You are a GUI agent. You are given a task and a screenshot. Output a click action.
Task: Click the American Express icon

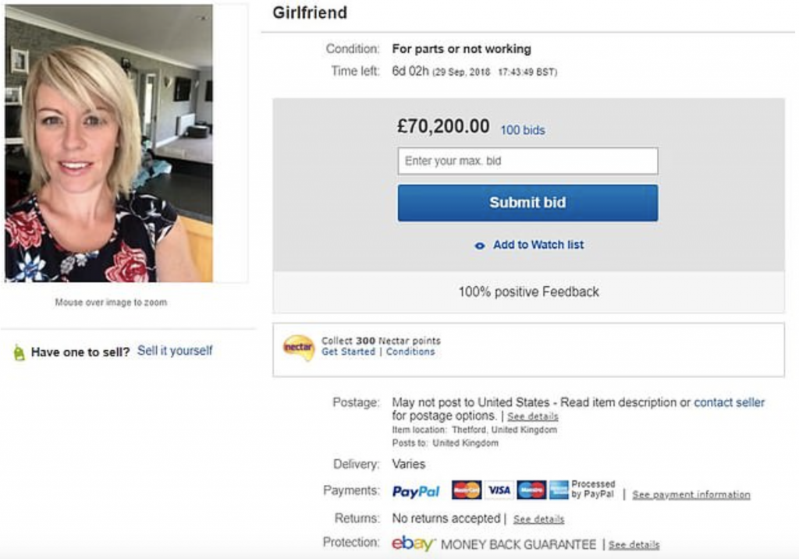[x=560, y=490]
